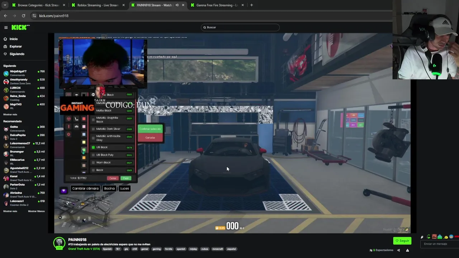
Task: Collapse recommended list with Mostrar Menos
Action: point(36,211)
